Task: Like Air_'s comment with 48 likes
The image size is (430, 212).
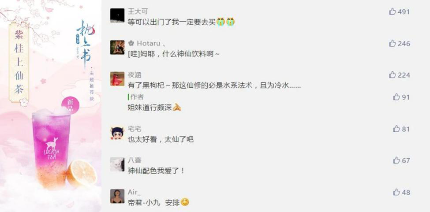Action: coord(396,192)
